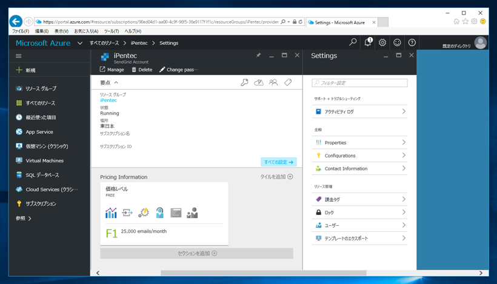Click セクションを追加 add section bar

[196, 253]
